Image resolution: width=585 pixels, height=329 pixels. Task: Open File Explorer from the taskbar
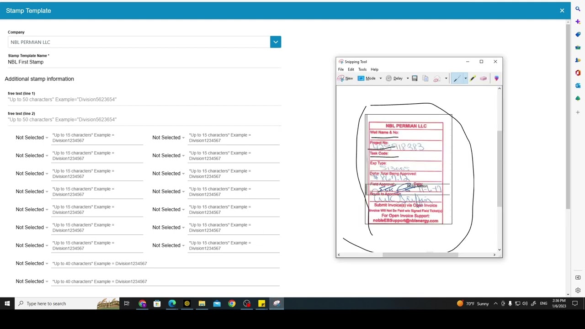pyautogui.click(x=202, y=303)
